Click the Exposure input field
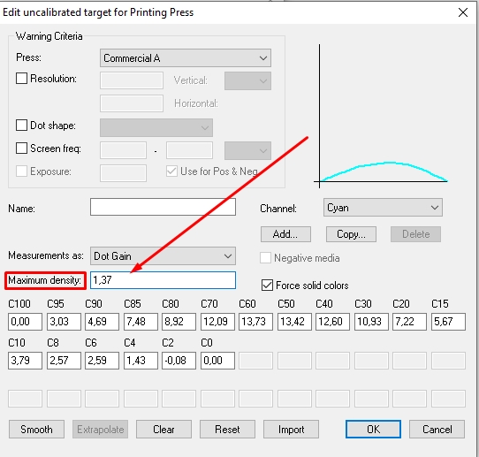Viewport: 479px width, 457px height. coord(123,173)
